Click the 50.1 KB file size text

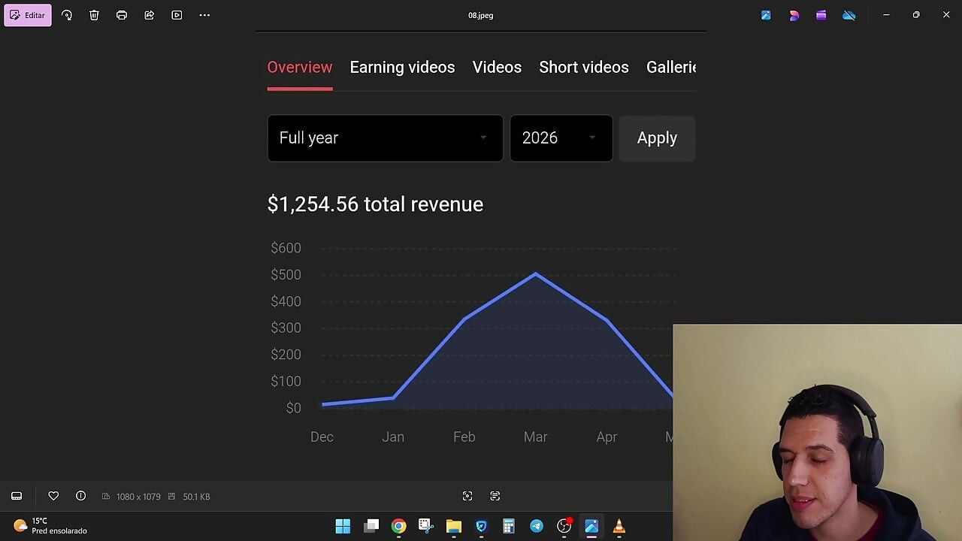(196, 497)
